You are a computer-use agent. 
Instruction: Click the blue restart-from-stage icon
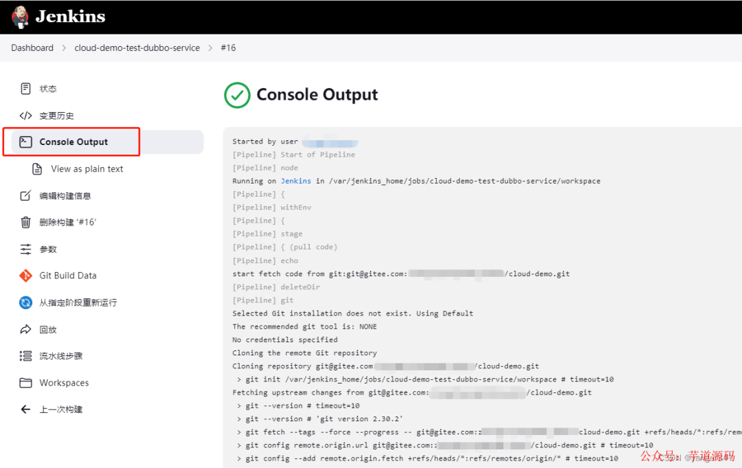[25, 302]
